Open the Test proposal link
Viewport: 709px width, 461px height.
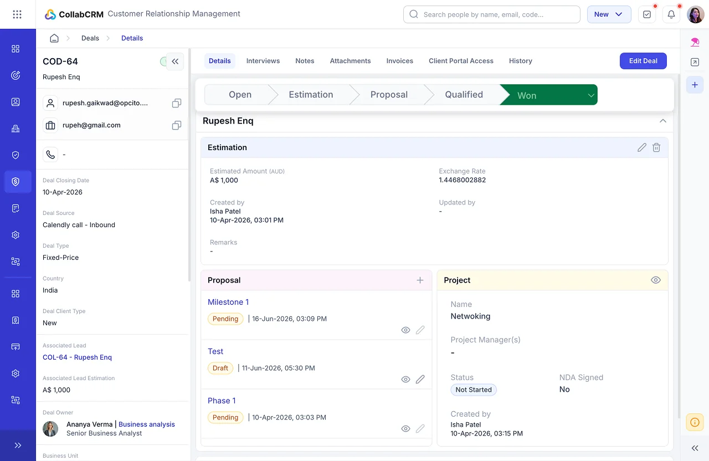click(x=215, y=351)
